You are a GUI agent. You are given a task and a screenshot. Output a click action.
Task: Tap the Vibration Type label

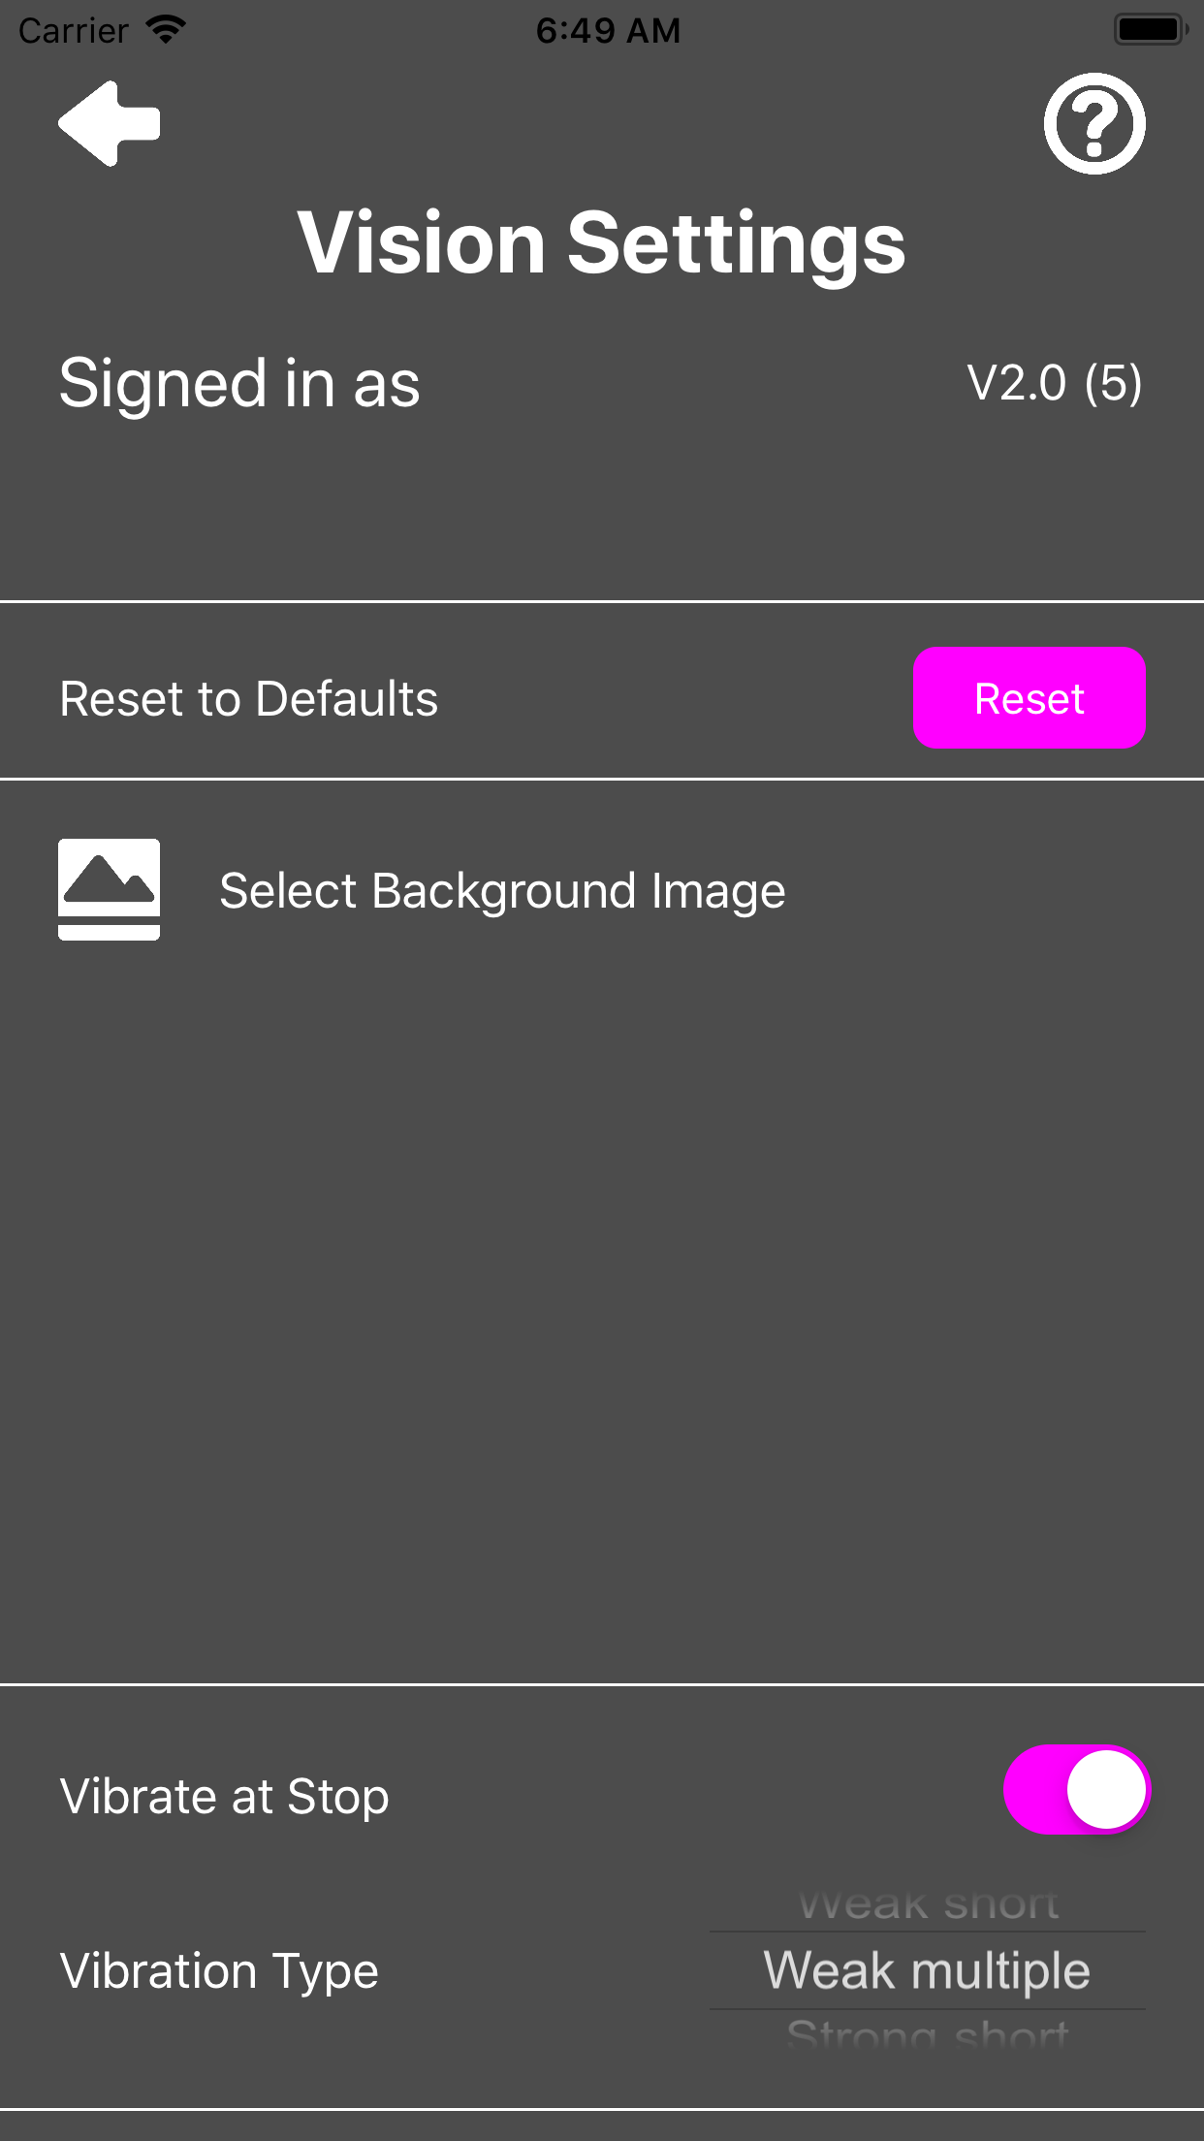click(219, 1968)
